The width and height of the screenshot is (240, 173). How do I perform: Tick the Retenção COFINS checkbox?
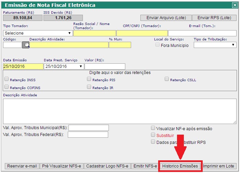pyautogui.click(x=7, y=87)
